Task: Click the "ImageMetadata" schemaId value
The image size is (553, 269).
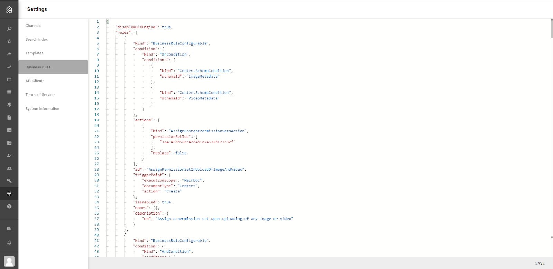Action: (203, 76)
